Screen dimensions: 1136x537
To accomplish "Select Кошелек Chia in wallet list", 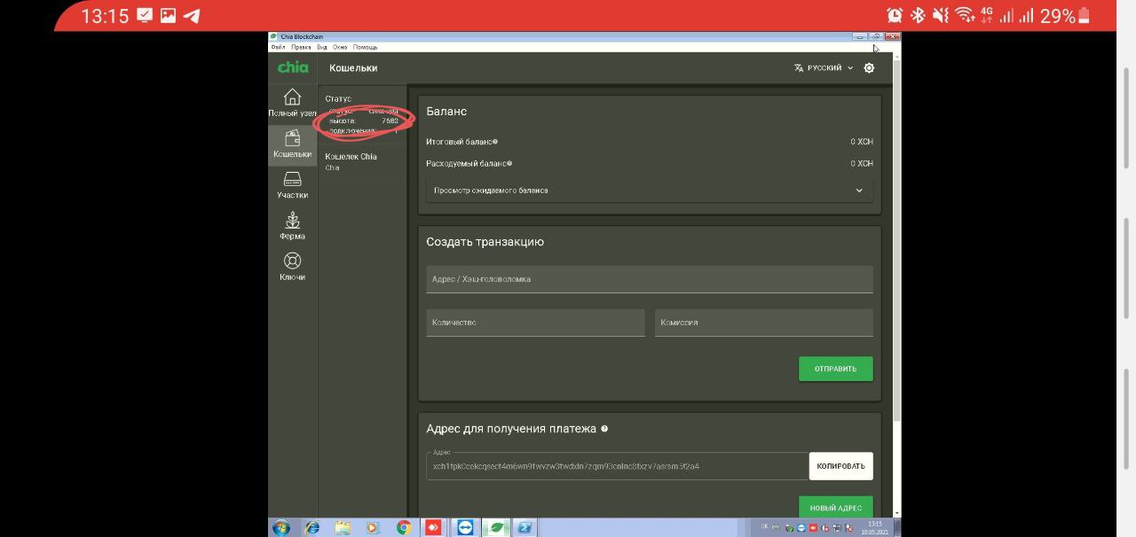I will (x=362, y=161).
